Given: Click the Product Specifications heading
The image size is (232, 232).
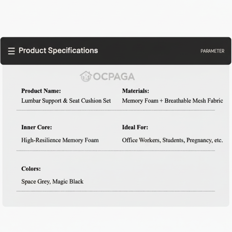Looking at the screenshot, I should point(58,51).
